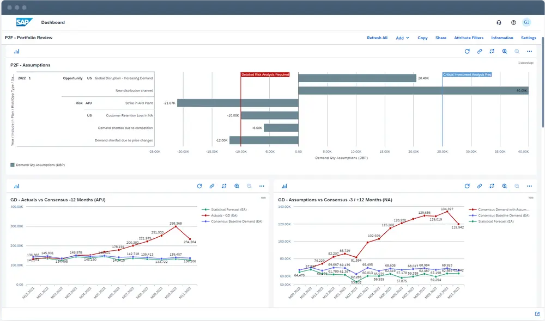Click chart type icon in Assumptions vs Consensus panel
The image size is (545, 321).
coord(284,186)
